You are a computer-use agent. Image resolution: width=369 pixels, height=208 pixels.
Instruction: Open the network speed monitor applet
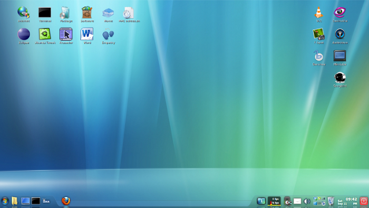(274, 201)
